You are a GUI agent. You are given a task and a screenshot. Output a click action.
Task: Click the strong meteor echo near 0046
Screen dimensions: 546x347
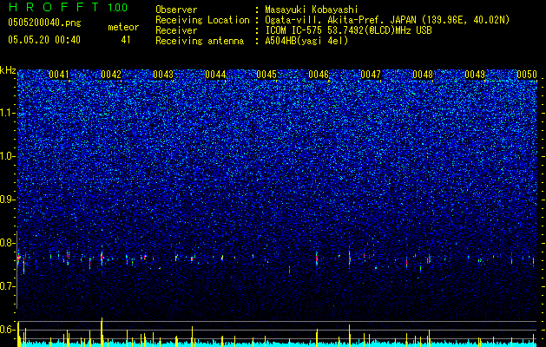(x=317, y=259)
